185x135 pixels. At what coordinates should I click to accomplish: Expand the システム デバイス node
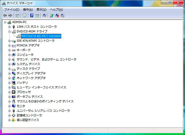click(9, 64)
